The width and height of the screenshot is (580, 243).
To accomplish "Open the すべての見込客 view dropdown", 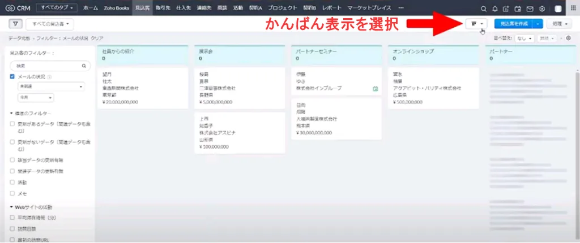I will tap(50, 24).
